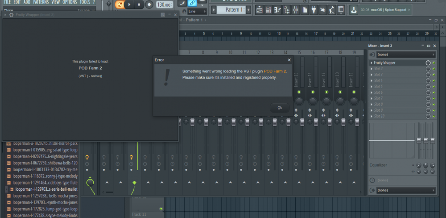Click the Fruity Wrapper preset list icon
The height and width of the screenshot is (218, 446).
163,15
